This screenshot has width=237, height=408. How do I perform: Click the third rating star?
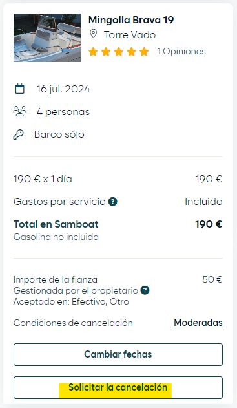(x=119, y=52)
